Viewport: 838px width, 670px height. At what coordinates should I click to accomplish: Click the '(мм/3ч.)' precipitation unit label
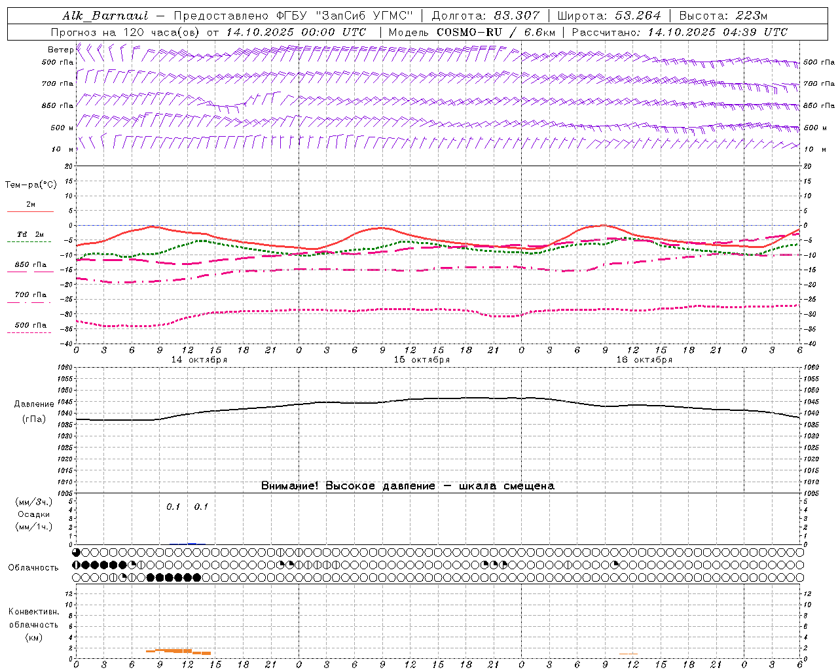click(34, 502)
